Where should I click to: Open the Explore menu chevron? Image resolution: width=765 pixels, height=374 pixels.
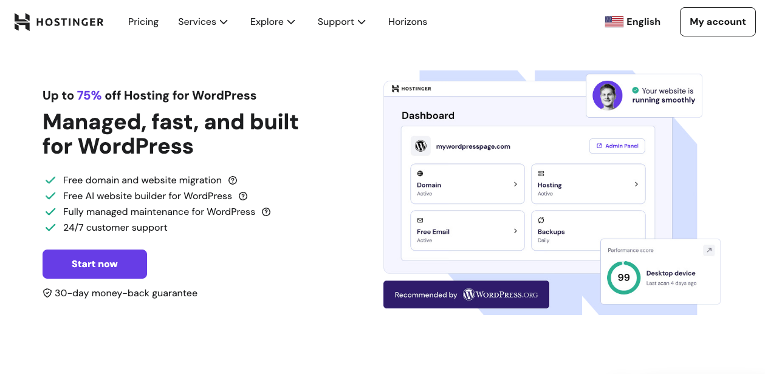pyautogui.click(x=293, y=21)
